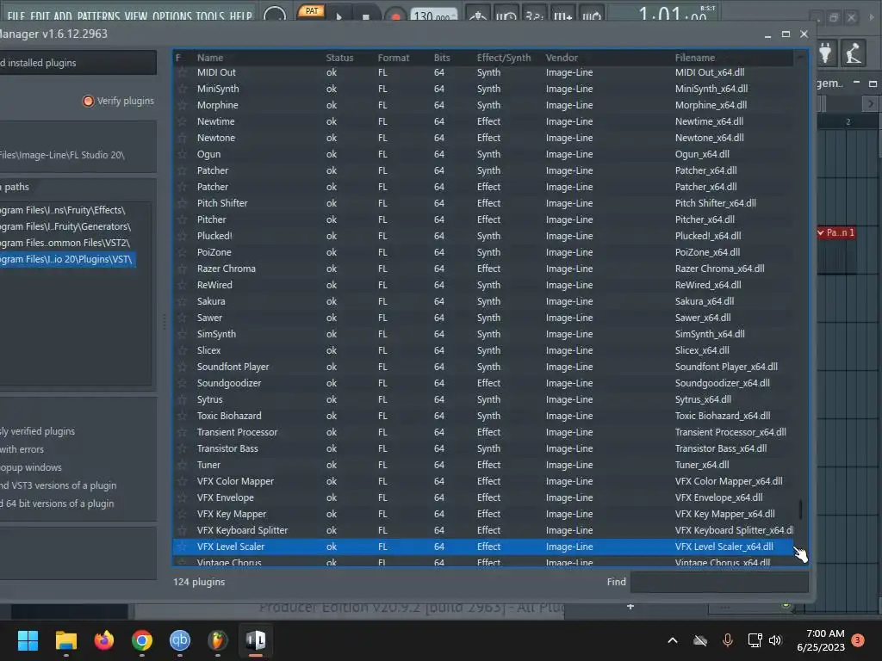
Task: Sort plugins by Filename column
Action: [695, 58]
